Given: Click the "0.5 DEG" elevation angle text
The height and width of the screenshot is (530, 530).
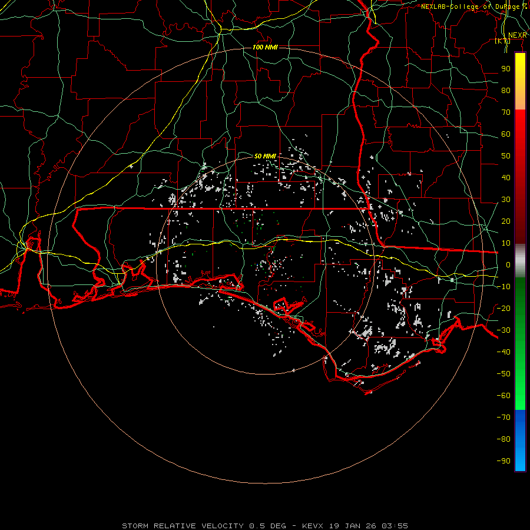Looking at the screenshot, I should 268,526.
